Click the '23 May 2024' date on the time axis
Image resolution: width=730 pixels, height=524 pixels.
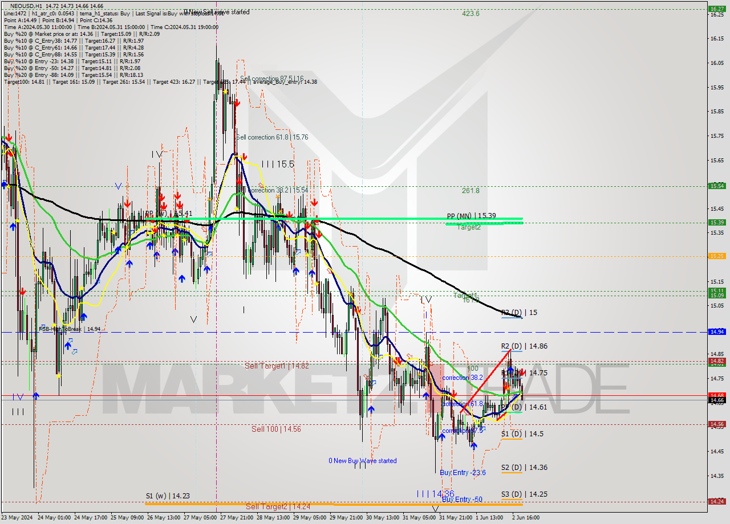click(x=17, y=518)
